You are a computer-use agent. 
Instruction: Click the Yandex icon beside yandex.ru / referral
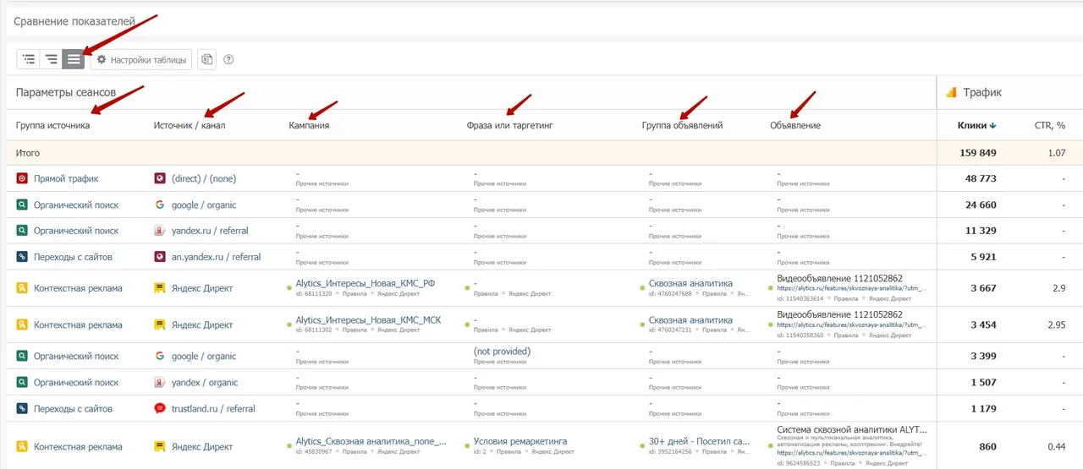pos(159,230)
